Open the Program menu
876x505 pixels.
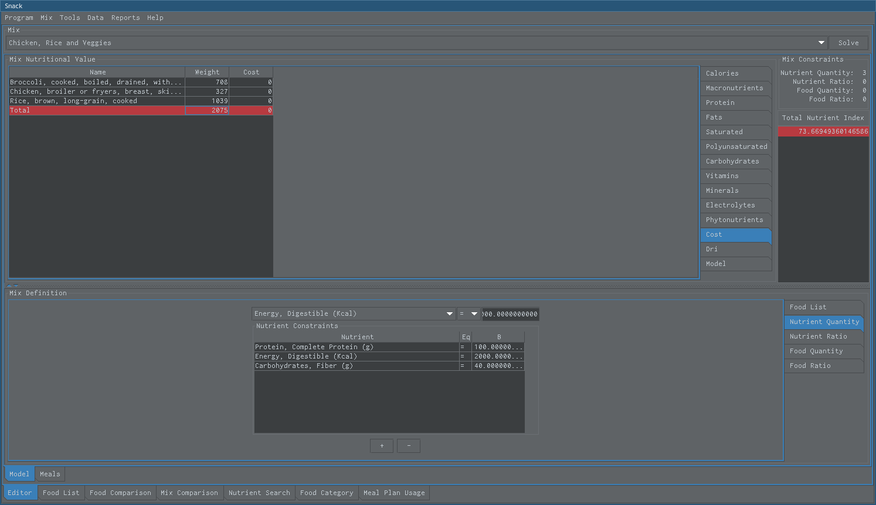pyautogui.click(x=19, y=18)
